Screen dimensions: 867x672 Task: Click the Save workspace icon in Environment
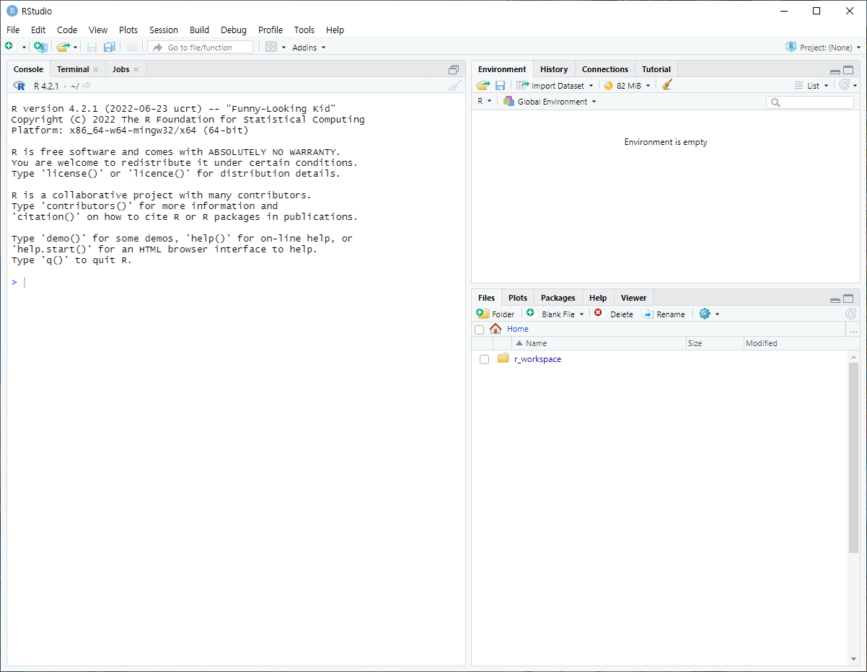(x=500, y=85)
